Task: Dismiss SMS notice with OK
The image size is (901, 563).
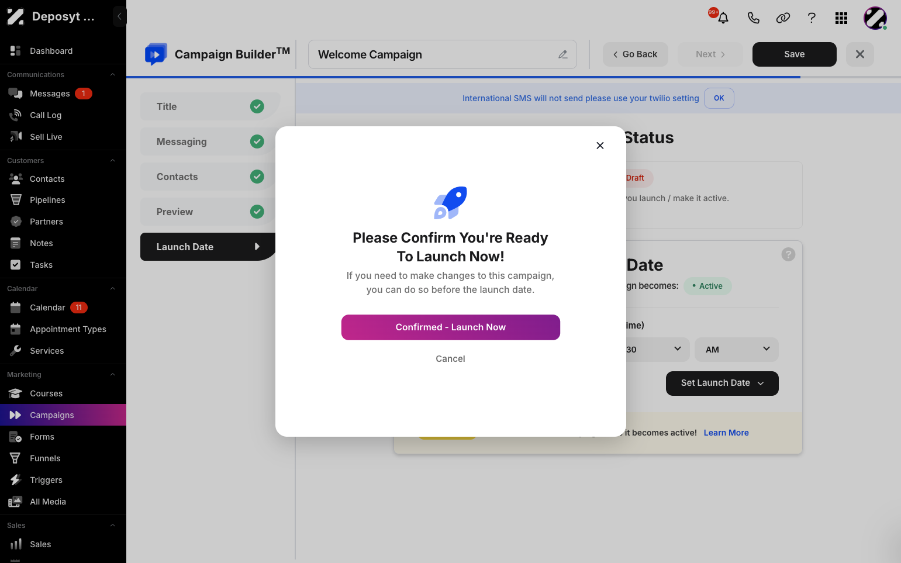Action: pyautogui.click(x=719, y=98)
